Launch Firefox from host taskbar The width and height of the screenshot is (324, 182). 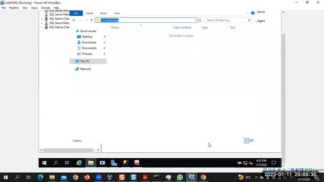[x=87, y=177]
